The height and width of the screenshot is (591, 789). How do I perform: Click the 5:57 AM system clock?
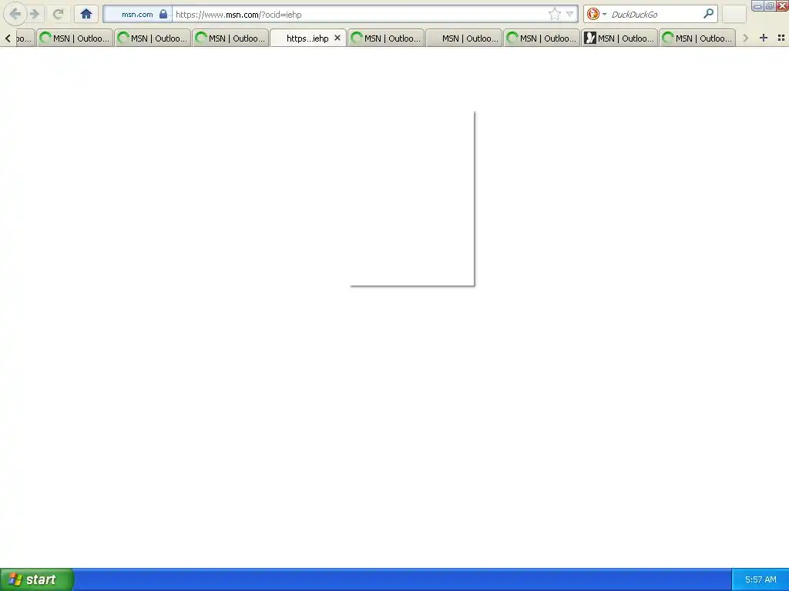760,579
